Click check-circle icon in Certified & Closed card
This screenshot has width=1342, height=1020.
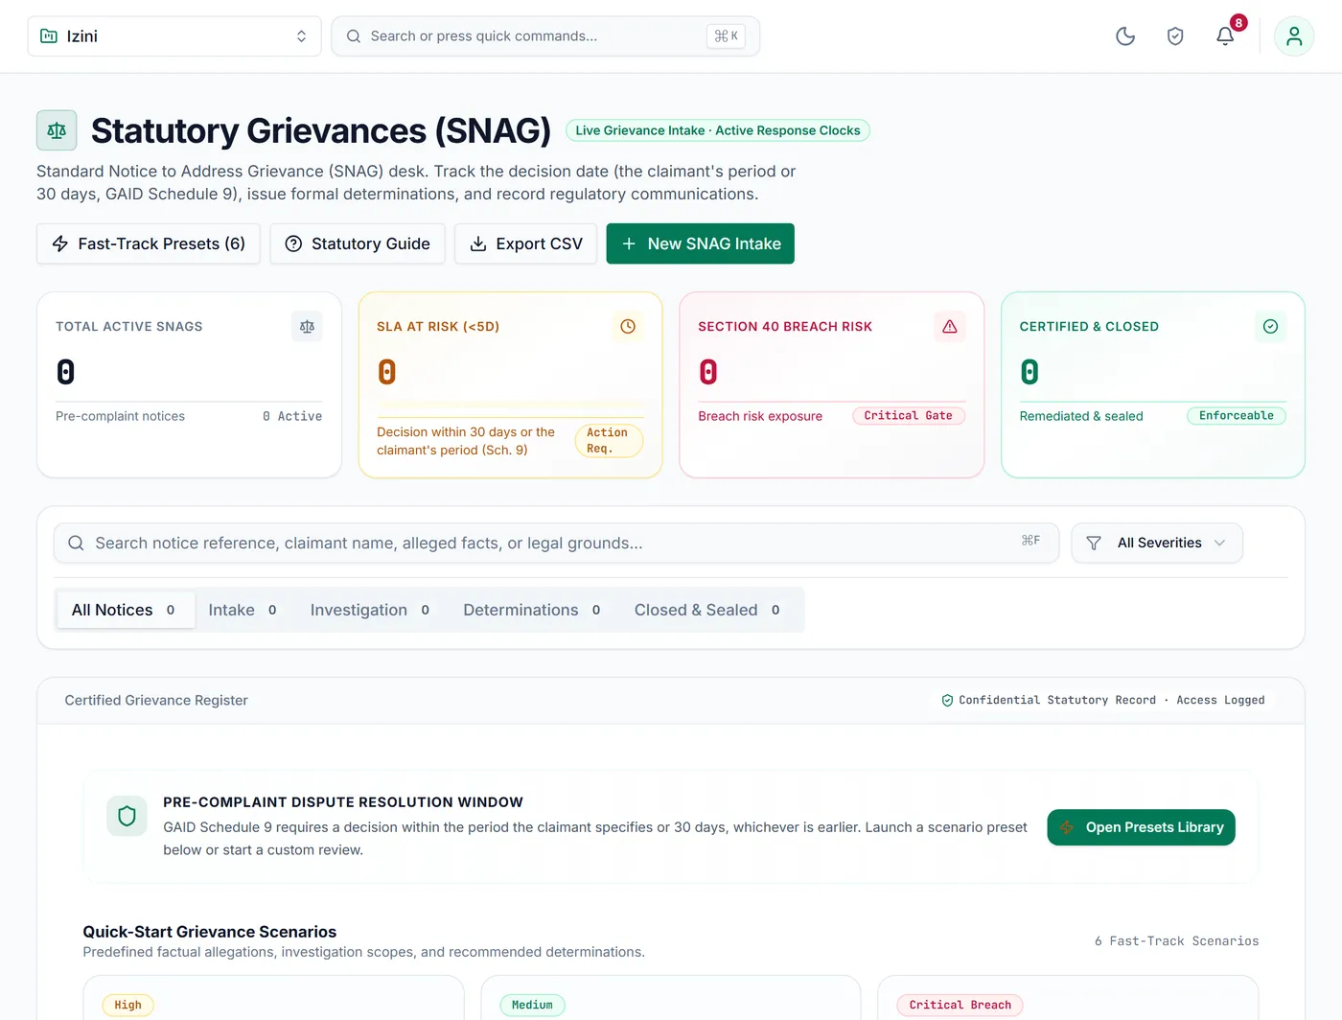click(1271, 326)
